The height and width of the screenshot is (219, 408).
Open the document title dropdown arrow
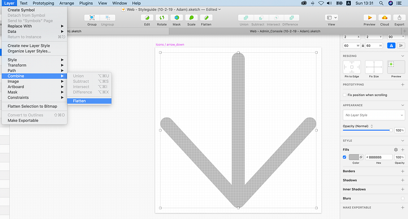coord(219,9)
